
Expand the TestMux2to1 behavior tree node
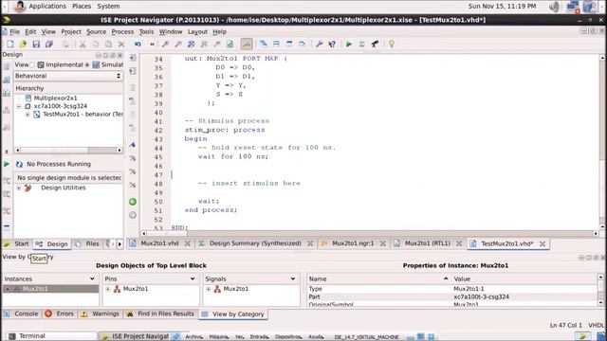pyautogui.click(x=28, y=115)
